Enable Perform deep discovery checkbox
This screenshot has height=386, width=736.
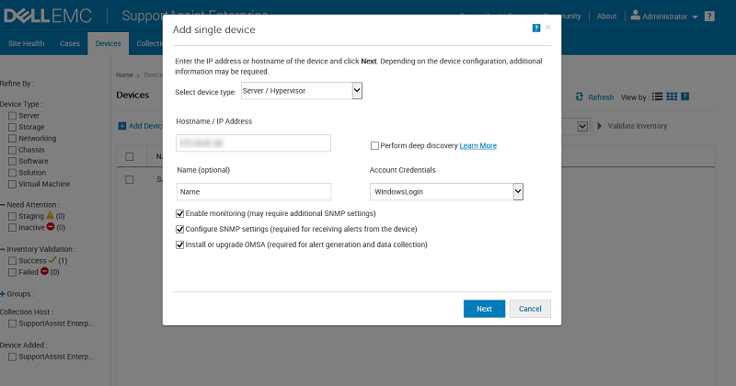[x=374, y=146]
